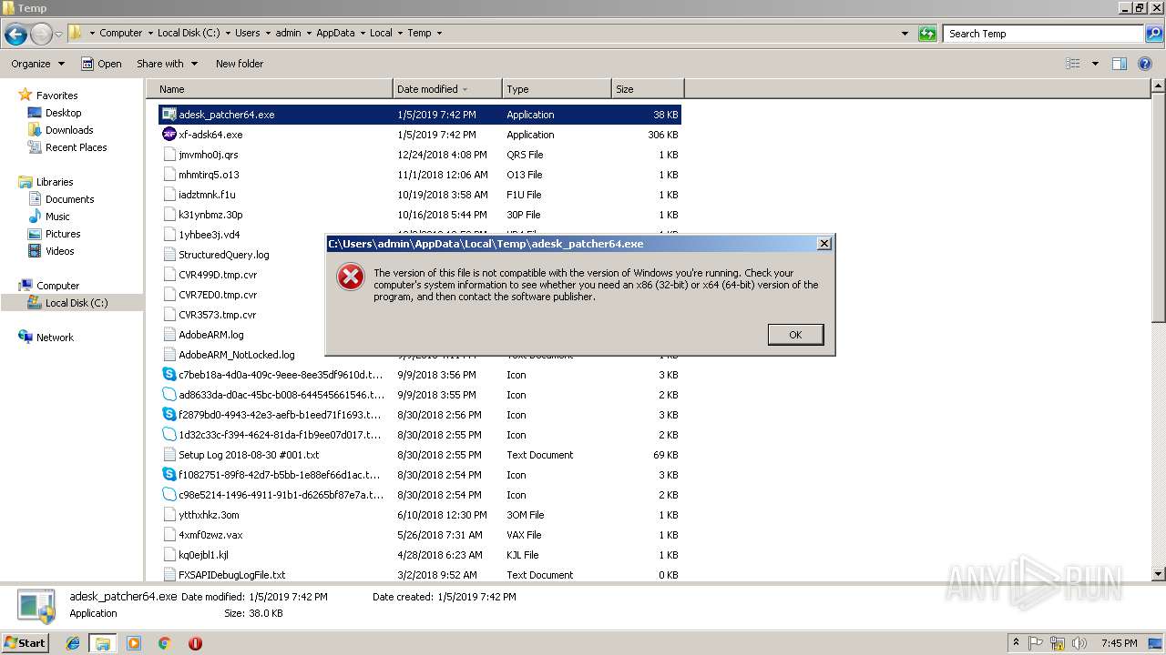Launch Internet Explorer from the taskbar
The width and height of the screenshot is (1166, 655).
73,643
